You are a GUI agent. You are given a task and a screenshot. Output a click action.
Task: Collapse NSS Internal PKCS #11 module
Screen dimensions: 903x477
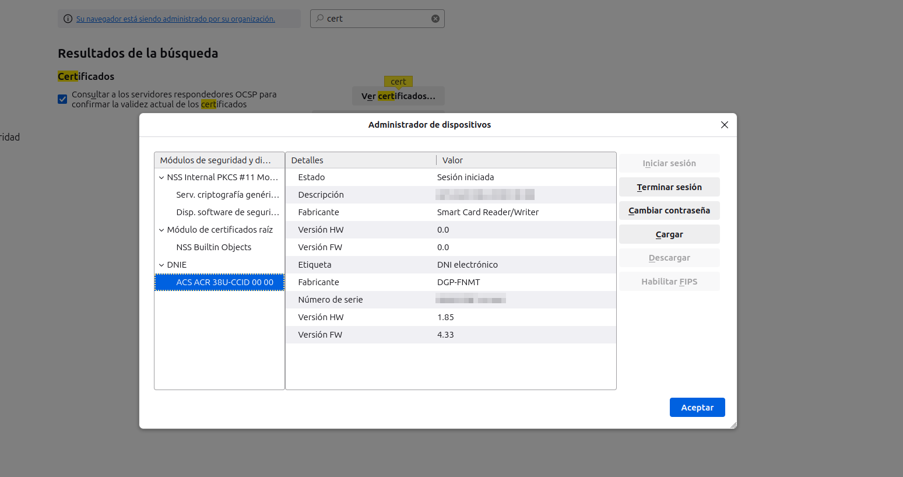pyautogui.click(x=161, y=177)
